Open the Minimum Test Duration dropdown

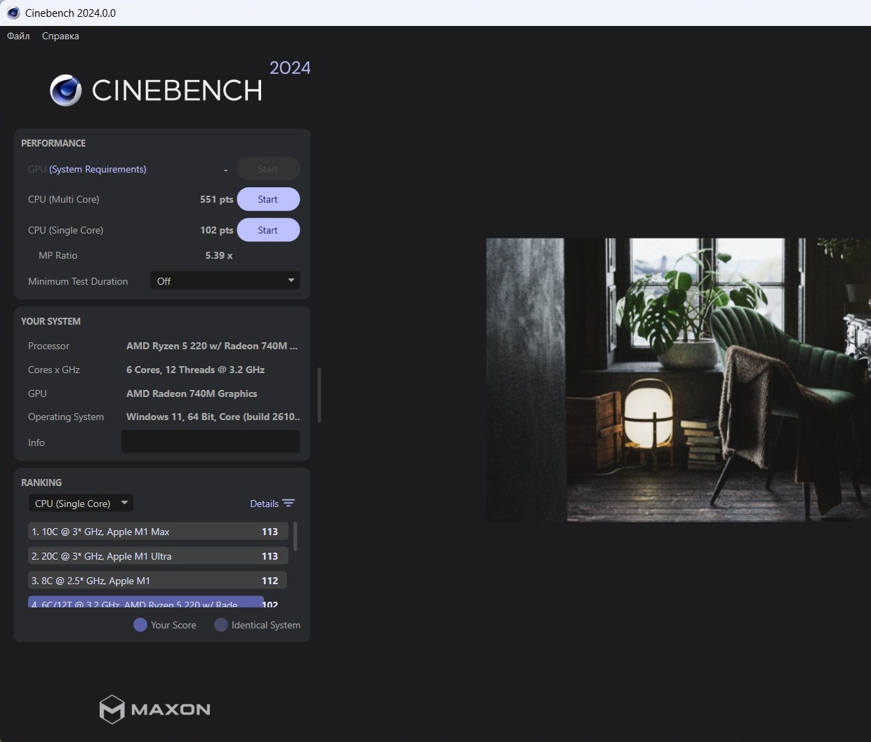point(225,281)
